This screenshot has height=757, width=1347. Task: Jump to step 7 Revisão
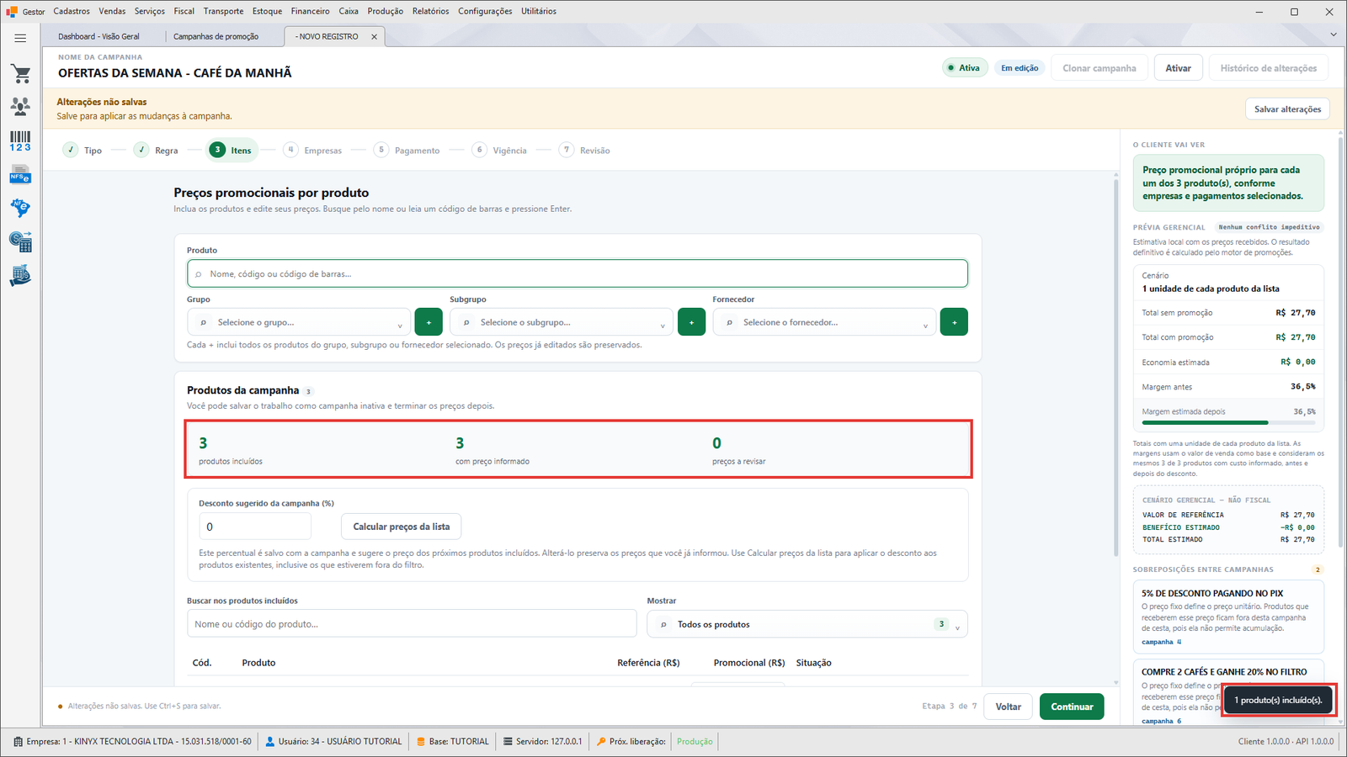(x=585, y=151)
